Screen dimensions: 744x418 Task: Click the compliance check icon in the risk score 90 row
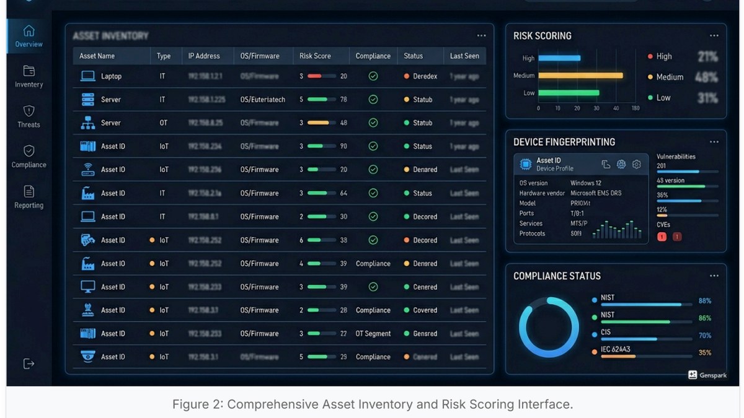(x=373, y=146)
